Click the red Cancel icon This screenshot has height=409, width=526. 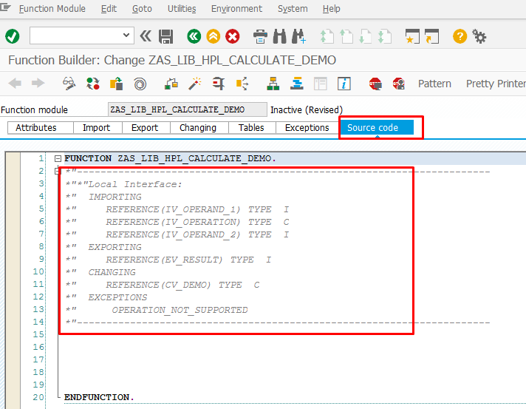click(233, 36)
